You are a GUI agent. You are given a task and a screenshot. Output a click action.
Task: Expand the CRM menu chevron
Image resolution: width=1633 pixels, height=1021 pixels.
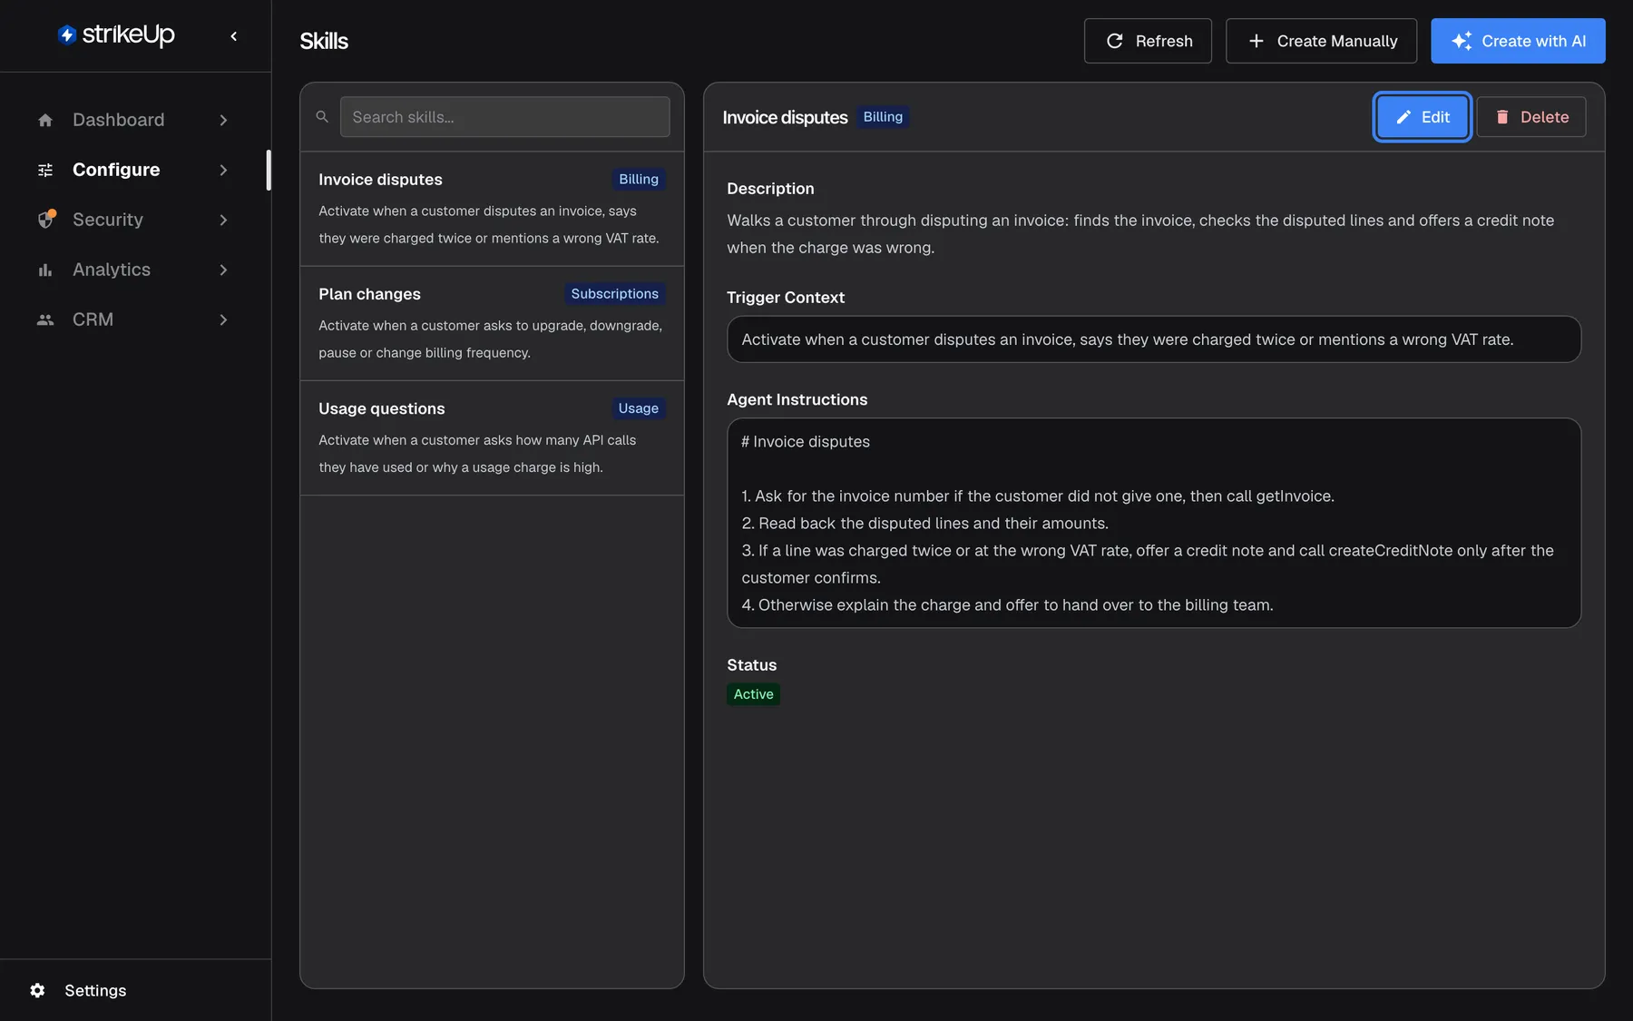223,319
